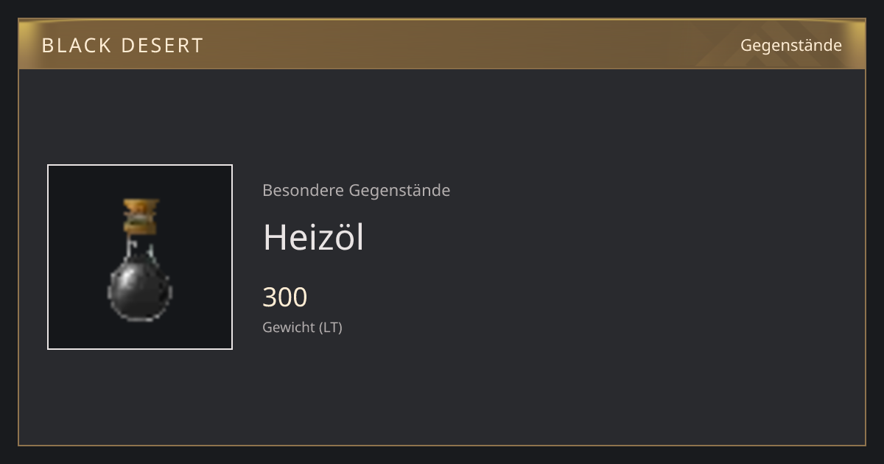Click the 300 weight value

pyautogui.click(x=285, y=297)
